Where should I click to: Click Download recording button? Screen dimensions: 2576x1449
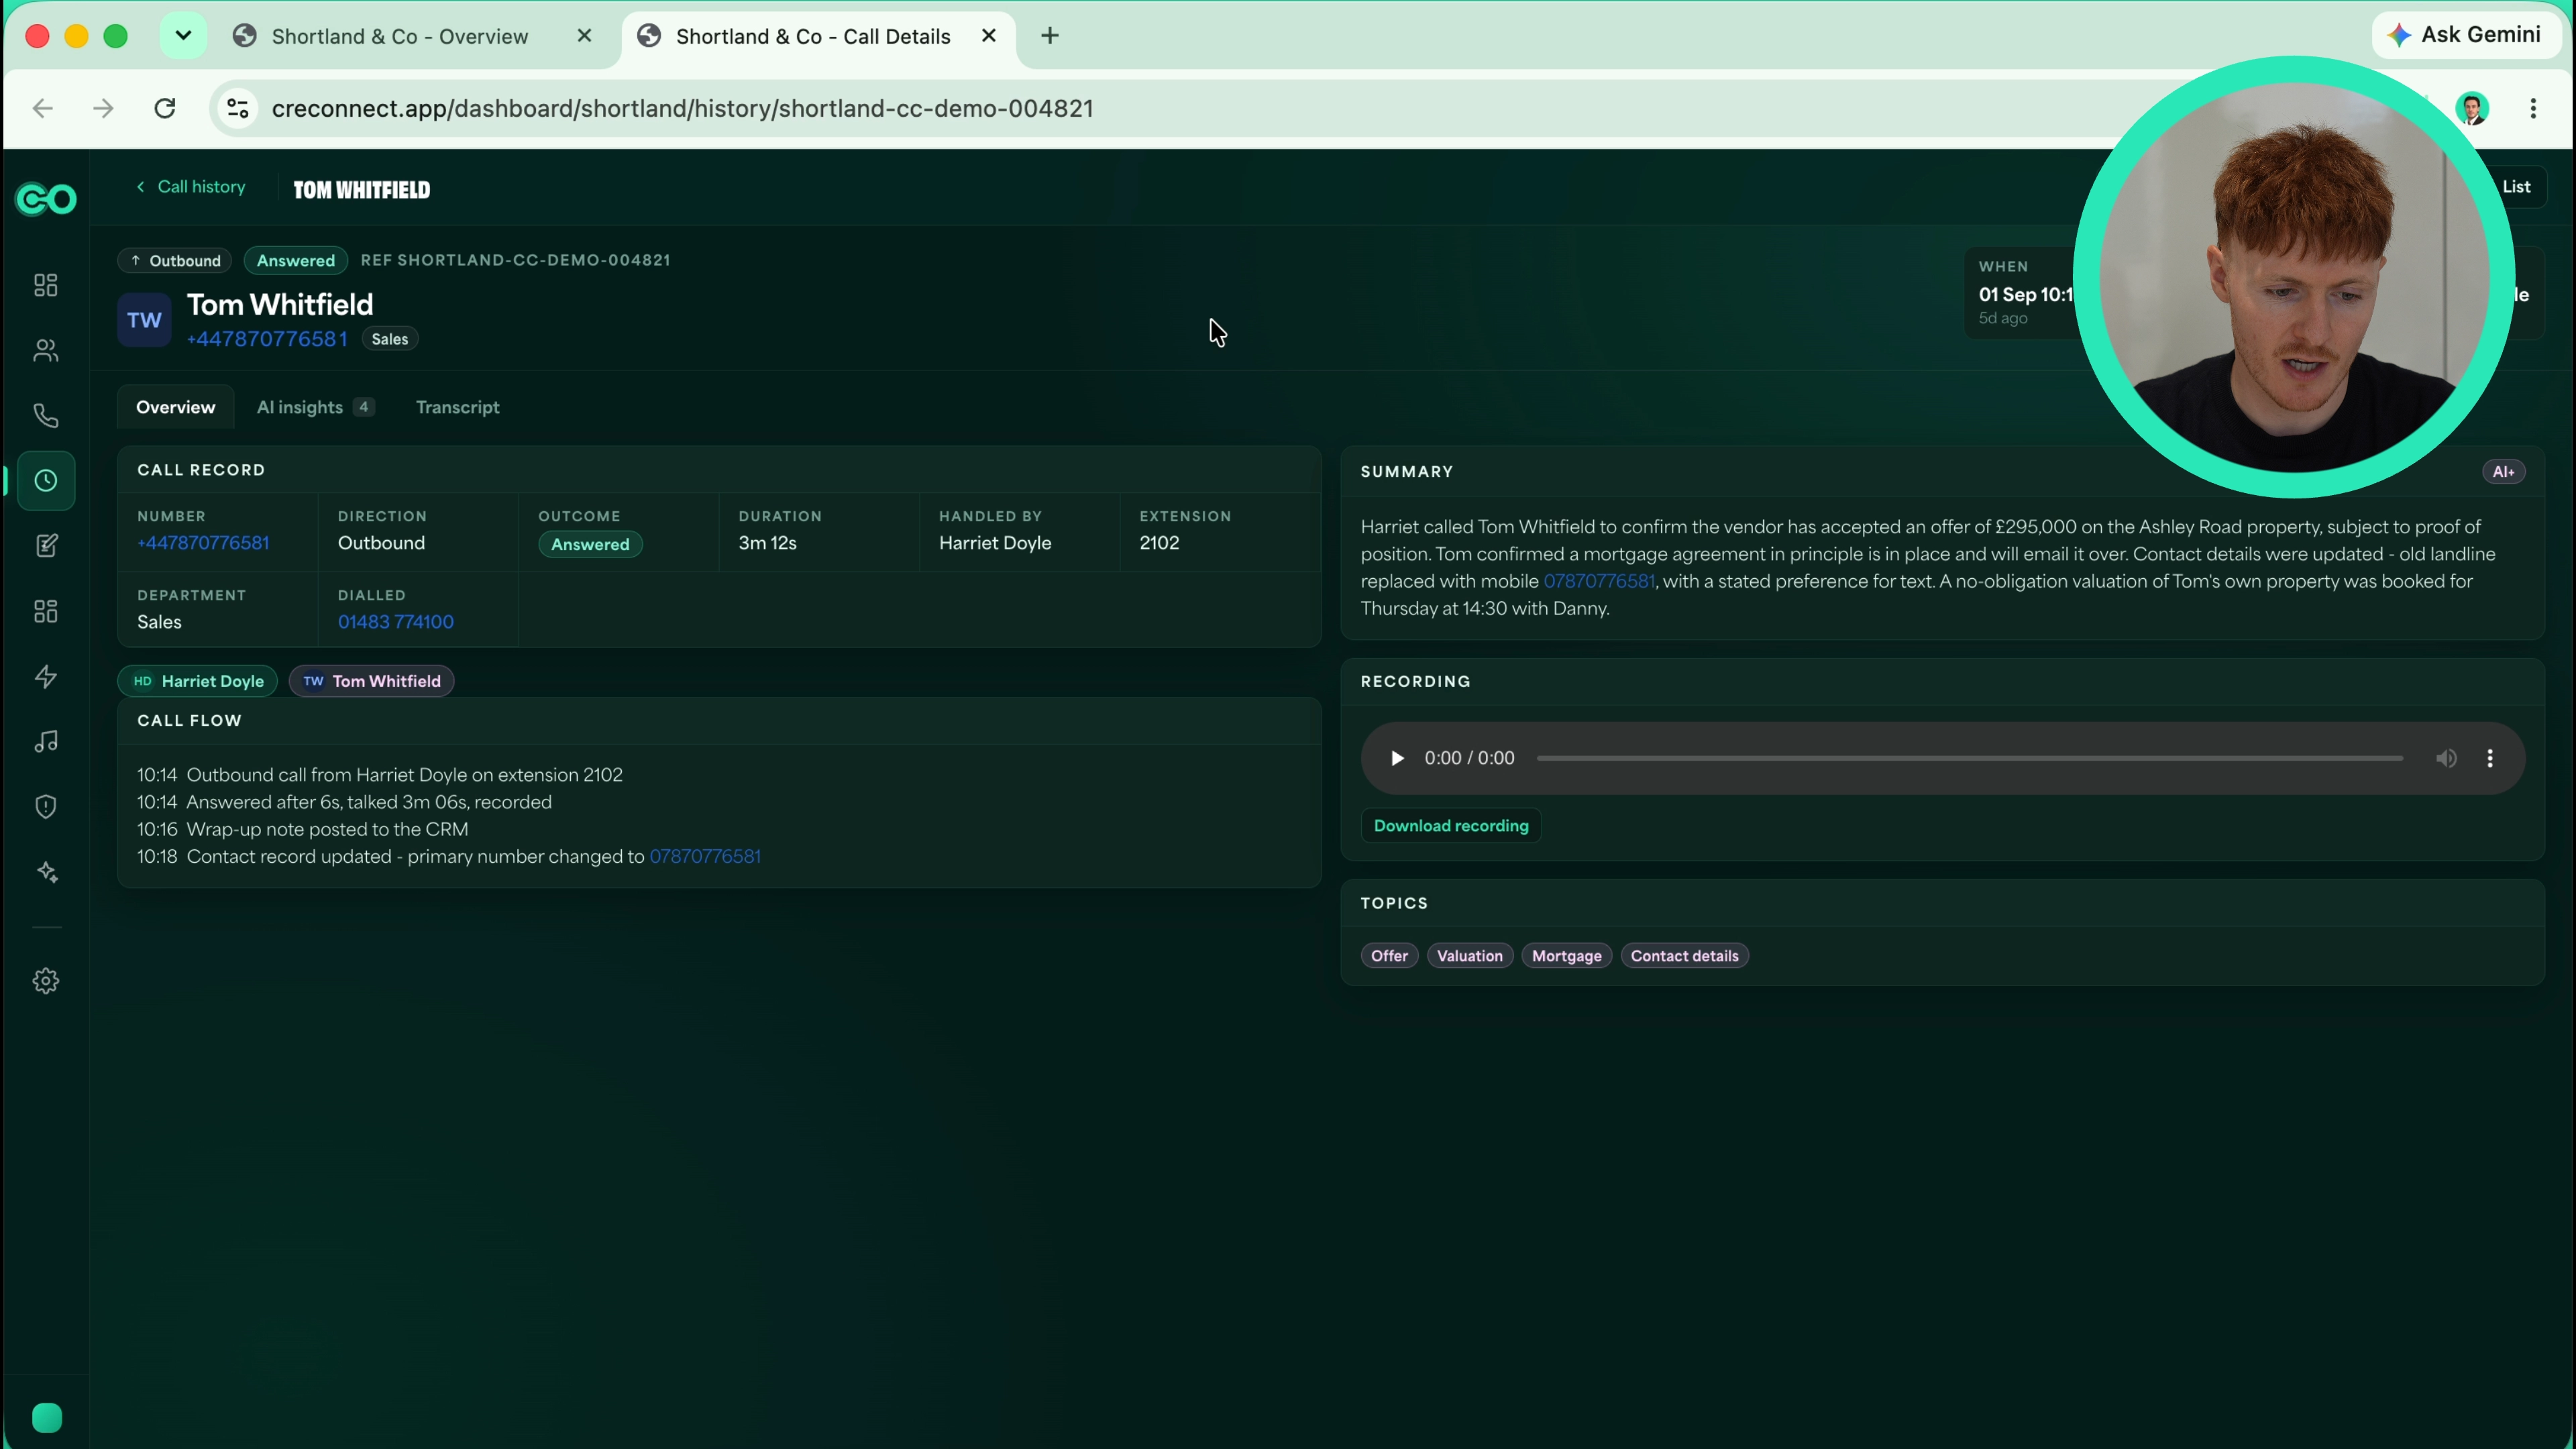point(1451,826)
